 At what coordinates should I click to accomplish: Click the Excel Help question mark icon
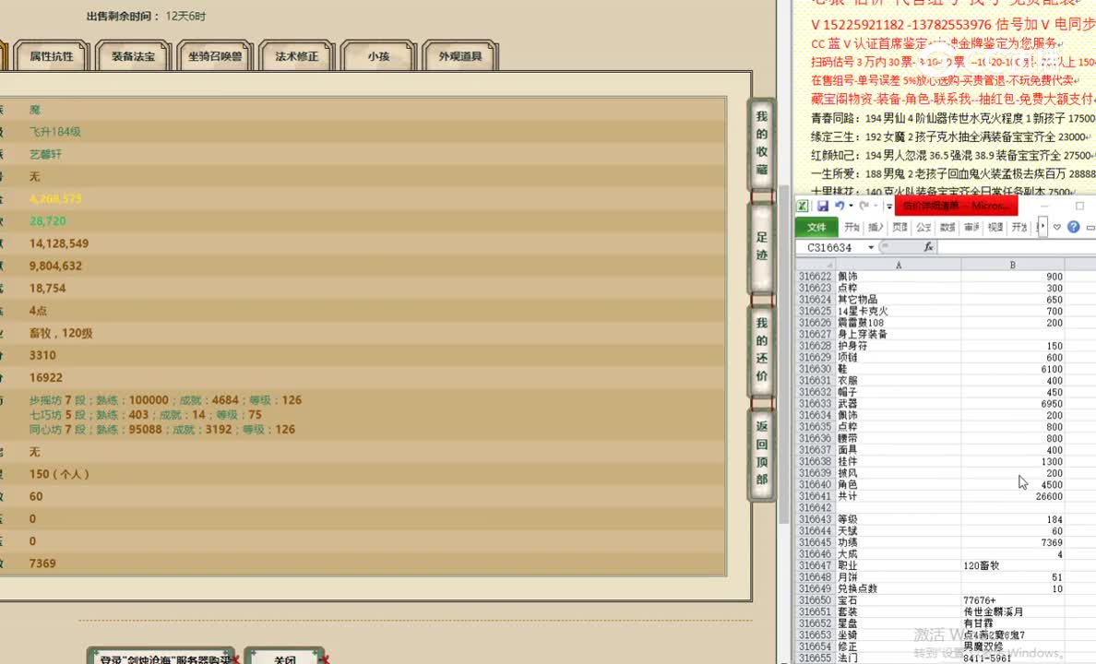coord(1074,227)
